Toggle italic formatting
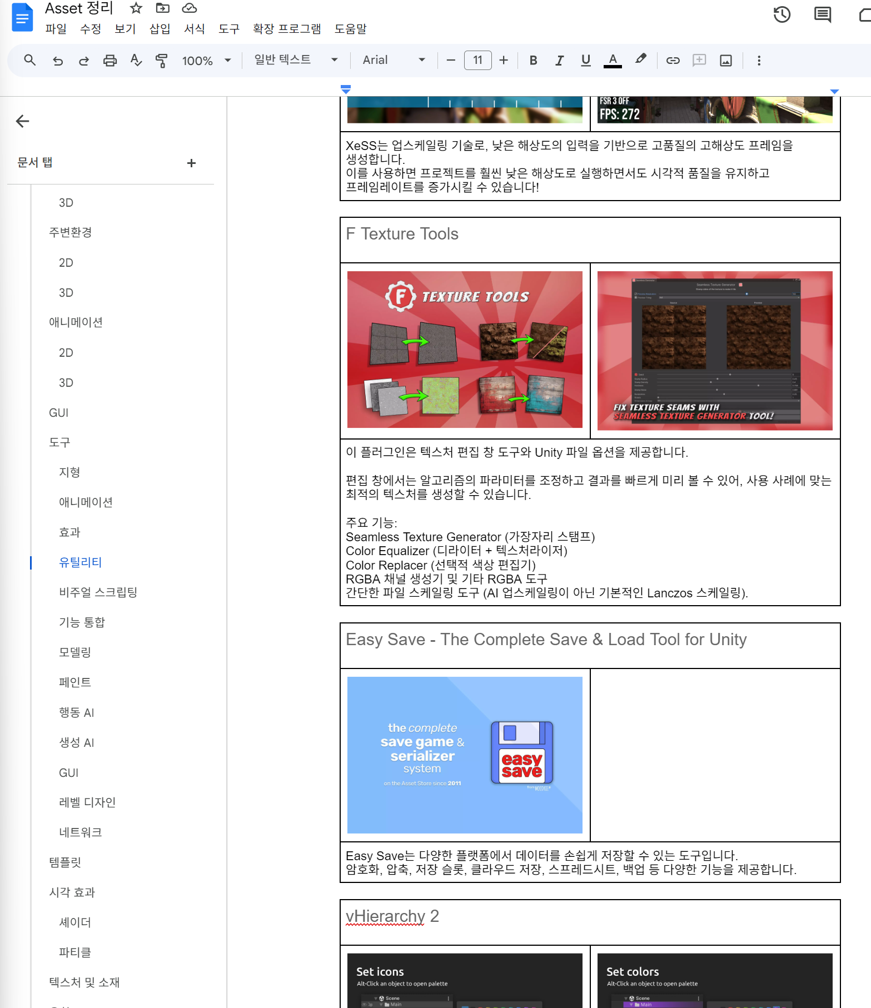Image resolution: width=871 pixels, height=1008 pixels. pyautogui.click(x=559, y=61)
